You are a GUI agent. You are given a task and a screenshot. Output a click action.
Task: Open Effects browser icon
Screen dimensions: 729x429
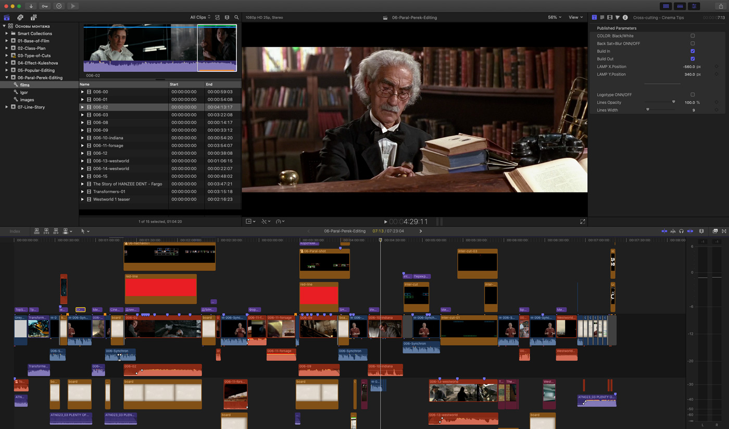pyautogui.click(x=715, y=231)
